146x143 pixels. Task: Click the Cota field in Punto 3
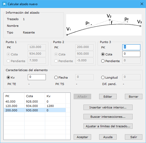[131, 54]
